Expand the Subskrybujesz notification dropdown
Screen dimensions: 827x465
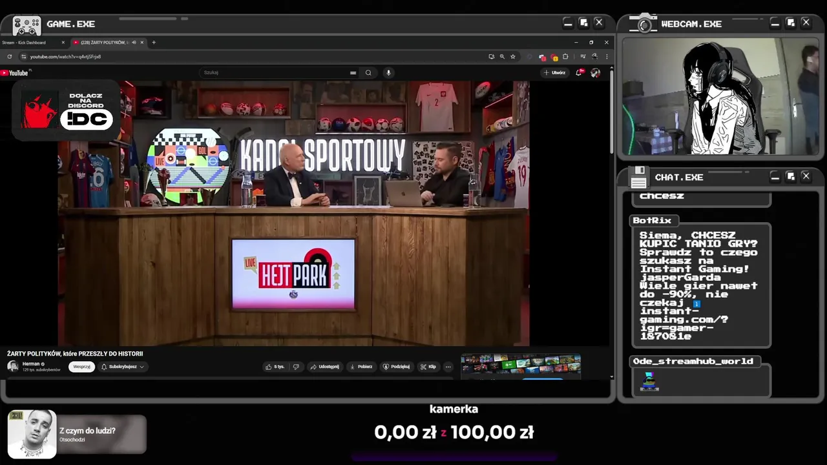[x=141, y=367]
